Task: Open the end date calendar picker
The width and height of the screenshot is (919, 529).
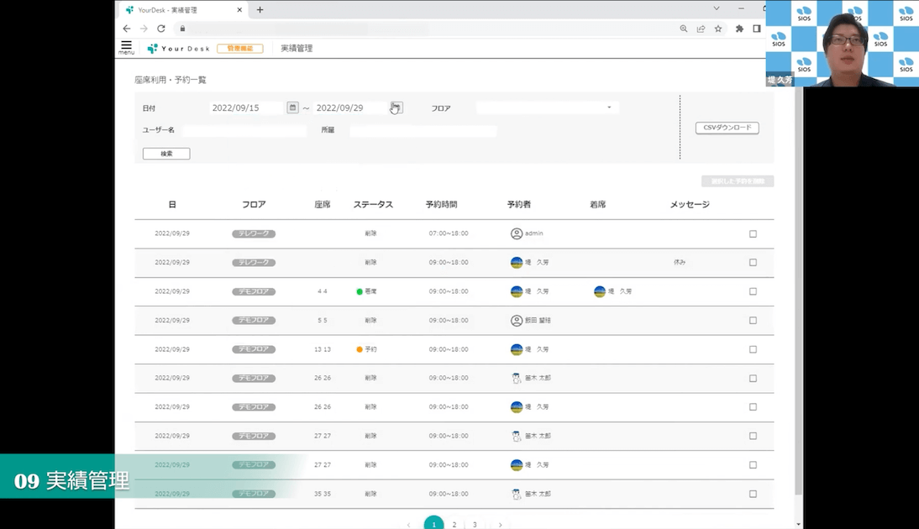Action: point(395,107)
